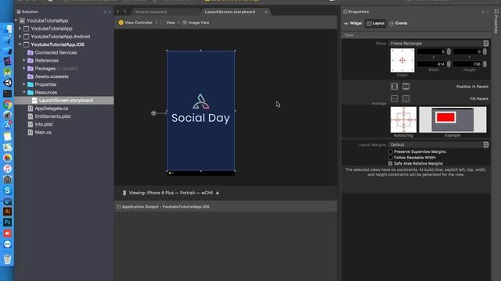
Task: Open TeamViewer from the dock
Action: tap(7, 244)
